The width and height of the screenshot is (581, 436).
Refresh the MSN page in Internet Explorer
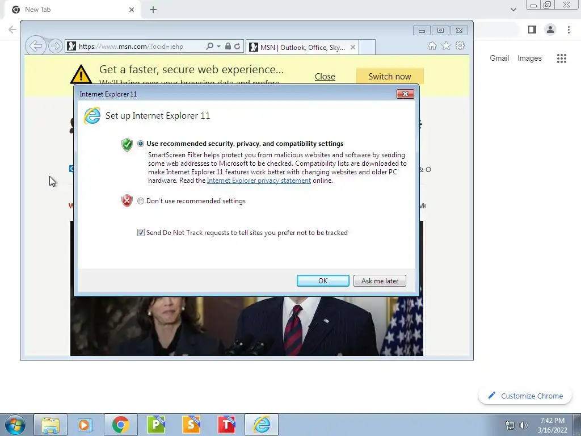click(237, 47)
